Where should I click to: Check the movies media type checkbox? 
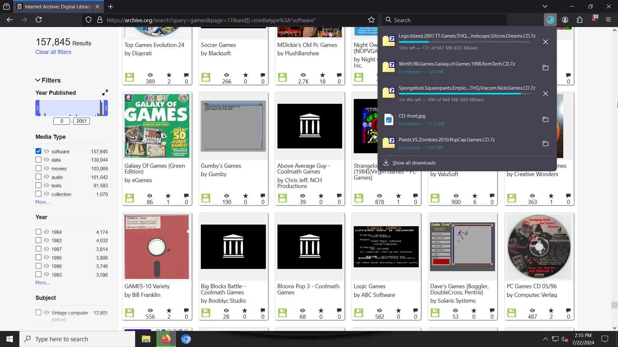click(38, 168)
